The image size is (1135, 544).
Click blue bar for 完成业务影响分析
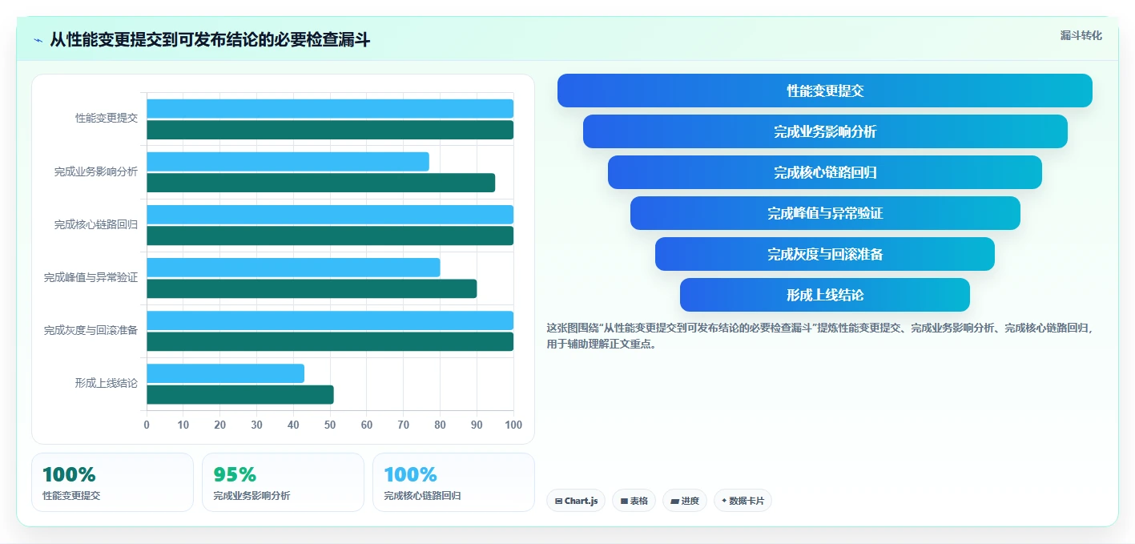click(288, 162)
